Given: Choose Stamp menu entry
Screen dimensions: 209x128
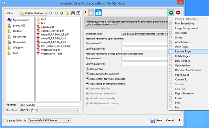Looking at the screenshot, I should click(188, 38).
